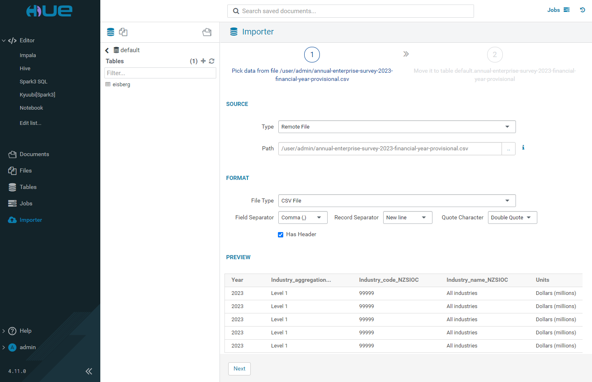Open the Field Separator dropdown
592x382 pixels.
pos(303,217)
